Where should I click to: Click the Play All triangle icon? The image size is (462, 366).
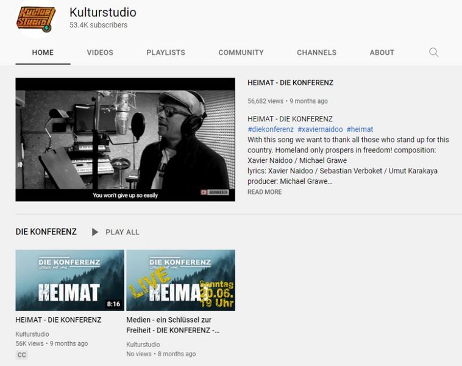pyautogui.click(x=95, y=232)
